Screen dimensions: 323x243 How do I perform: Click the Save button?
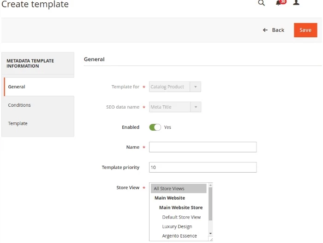tap(305, 30)
